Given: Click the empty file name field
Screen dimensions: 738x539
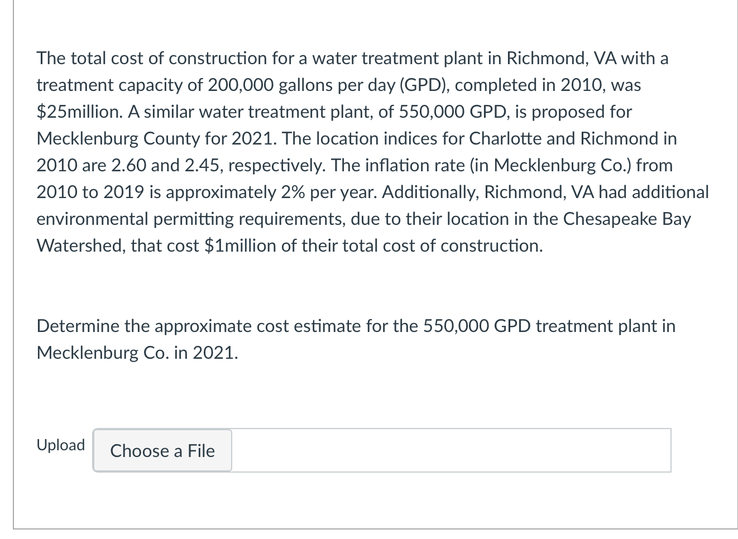Looking at the screenshot, I should [451, 450].
